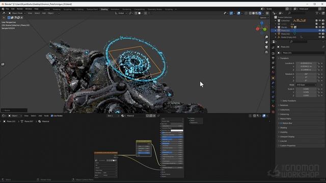Open the Texture properties tab
The image size is (326, 183).
[x=273, y=112]
